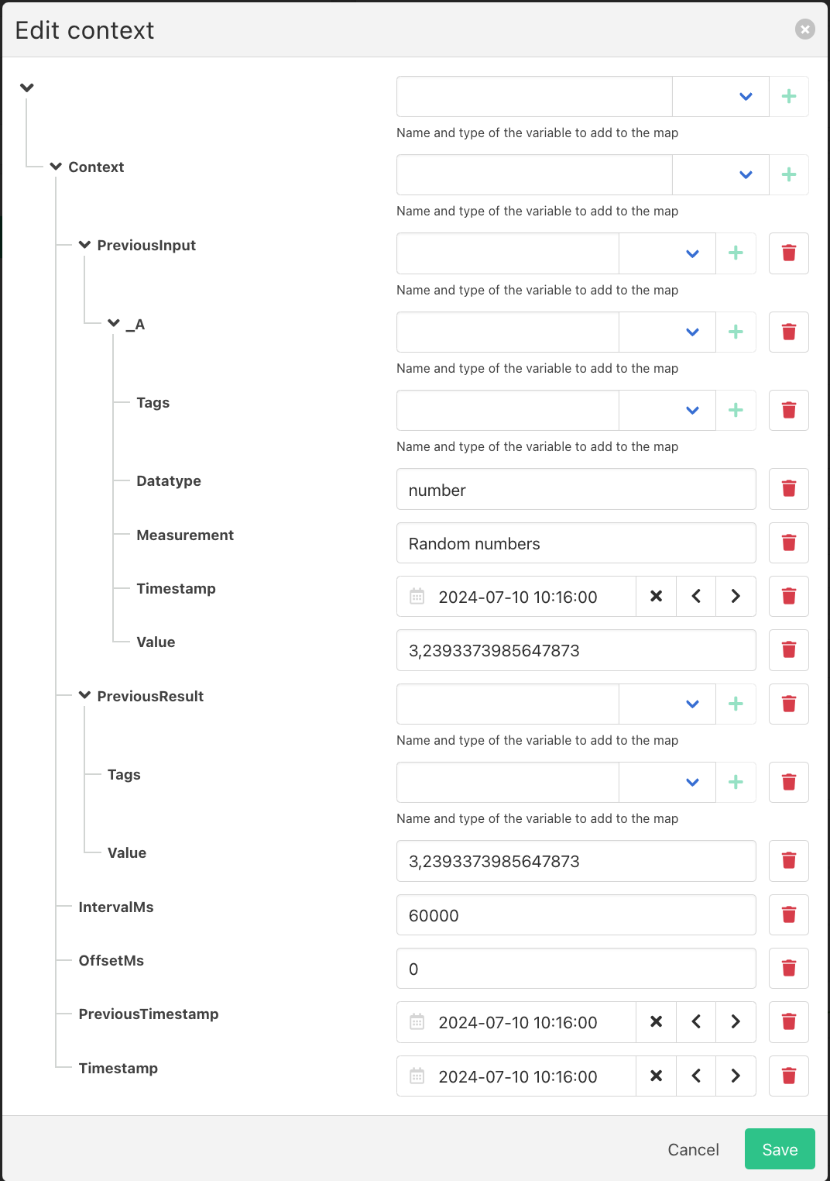Cancel editing the context
Viewport: 830px width, 1181px height.
[693, 1149]
